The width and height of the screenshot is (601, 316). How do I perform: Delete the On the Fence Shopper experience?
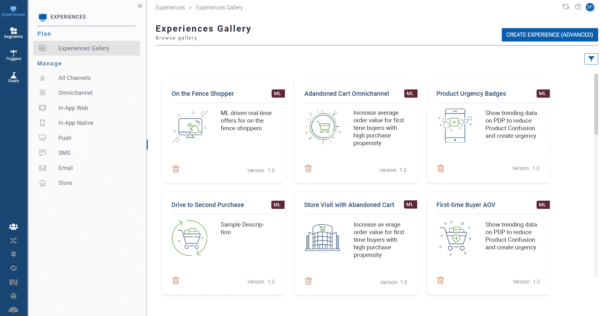coord(176,169)
